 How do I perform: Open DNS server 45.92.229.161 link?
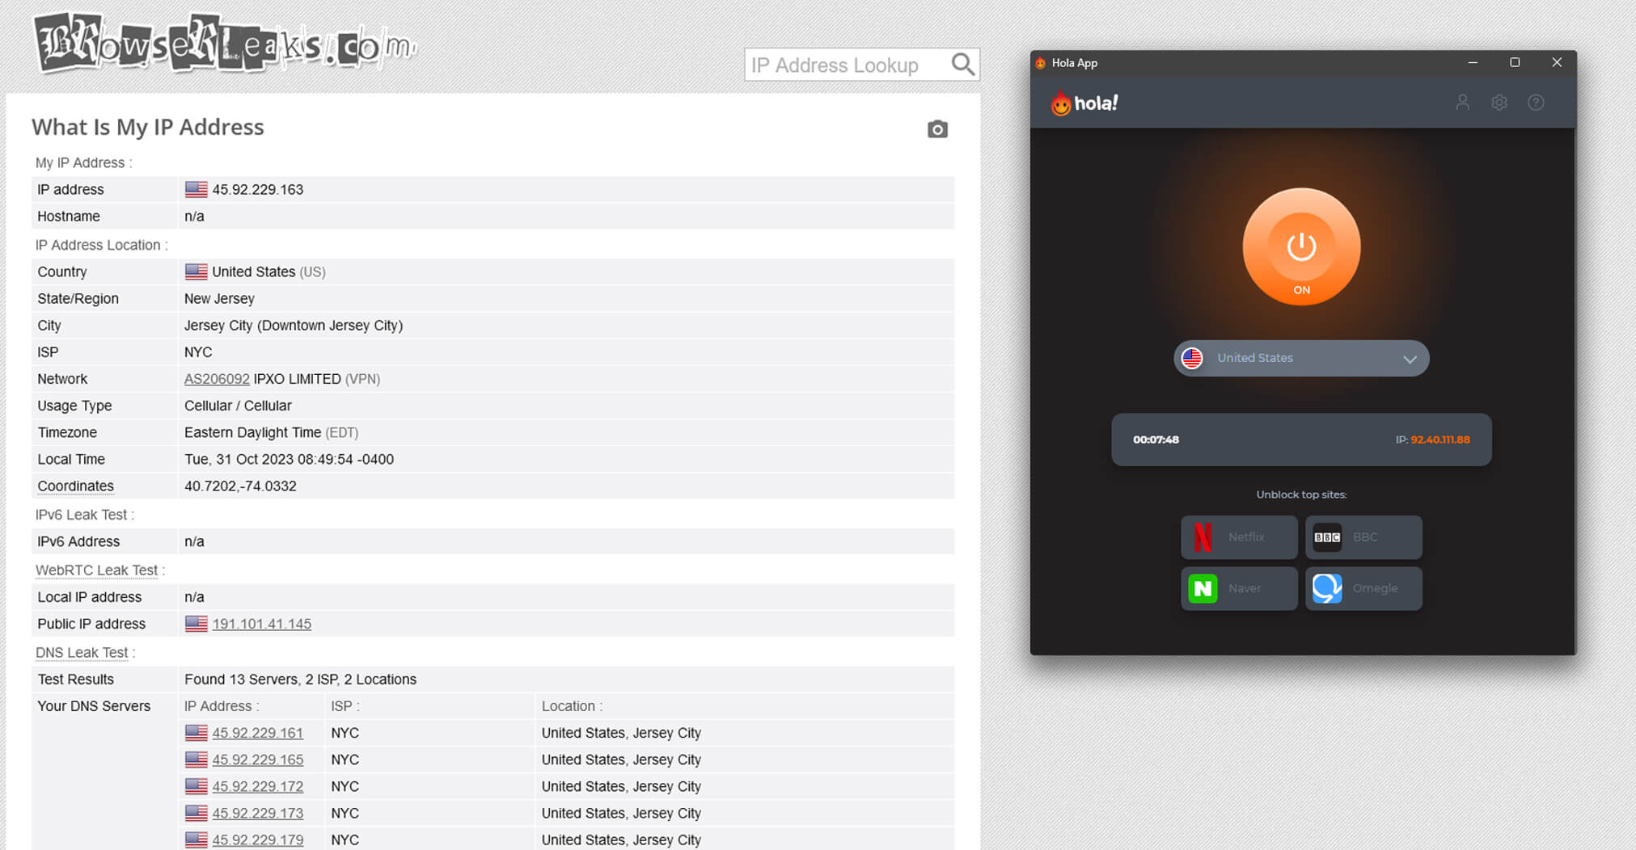pyautogui.click(x=257, y=733)
